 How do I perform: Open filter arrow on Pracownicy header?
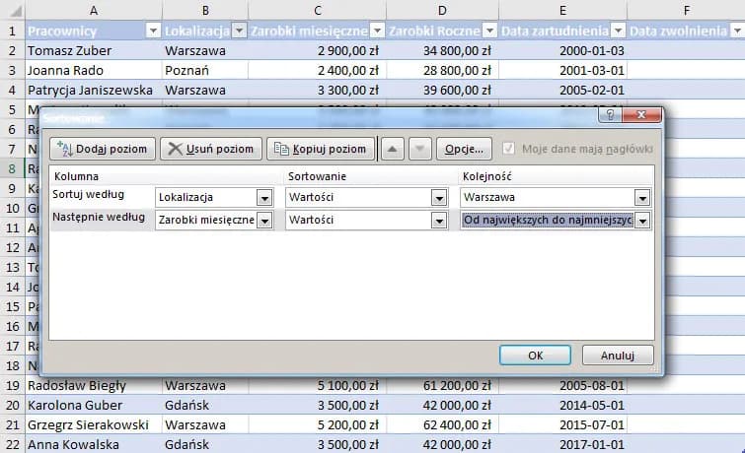[x=153, y=31]
